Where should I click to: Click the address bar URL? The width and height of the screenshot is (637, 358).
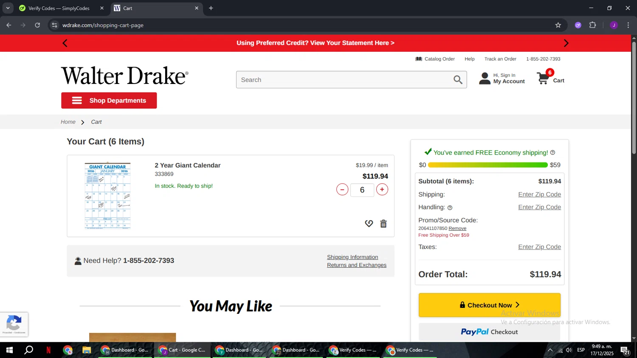pyautogui.click(x=103, y=25)
